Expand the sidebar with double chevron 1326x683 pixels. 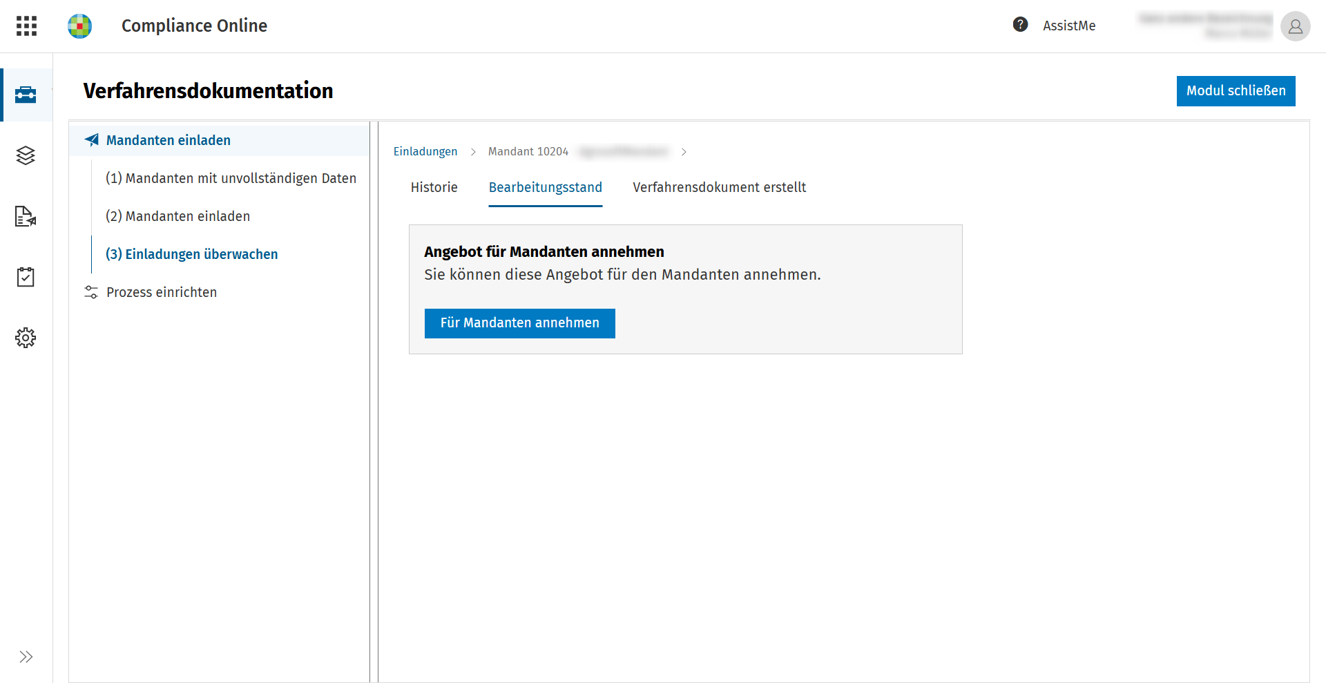[x=26, y=657]
